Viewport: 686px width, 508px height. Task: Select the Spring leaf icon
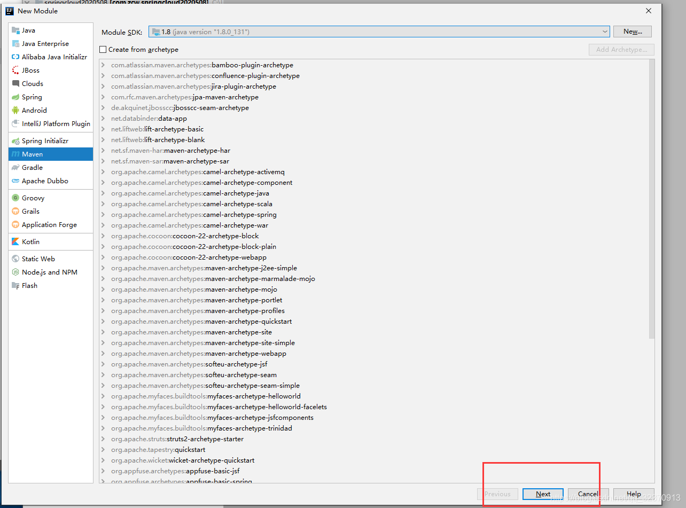click(x=15, y=97)
